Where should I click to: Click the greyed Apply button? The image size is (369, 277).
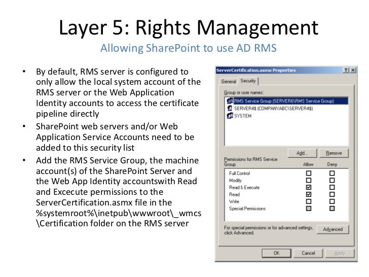pos(340,253)
